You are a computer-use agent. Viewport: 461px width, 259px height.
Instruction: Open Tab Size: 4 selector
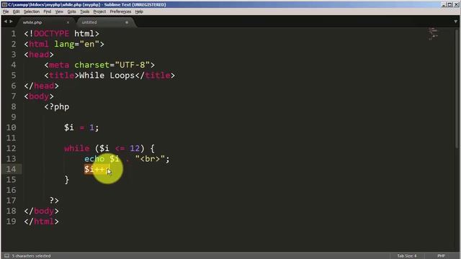point(406,256)
